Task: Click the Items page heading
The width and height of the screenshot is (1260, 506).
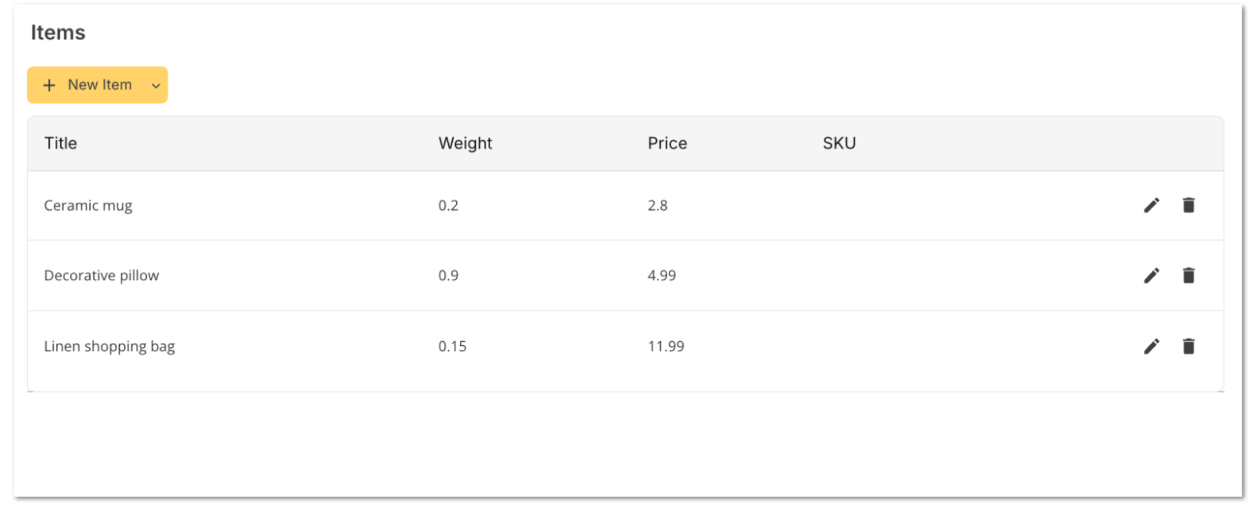Action: click(58, 33)
